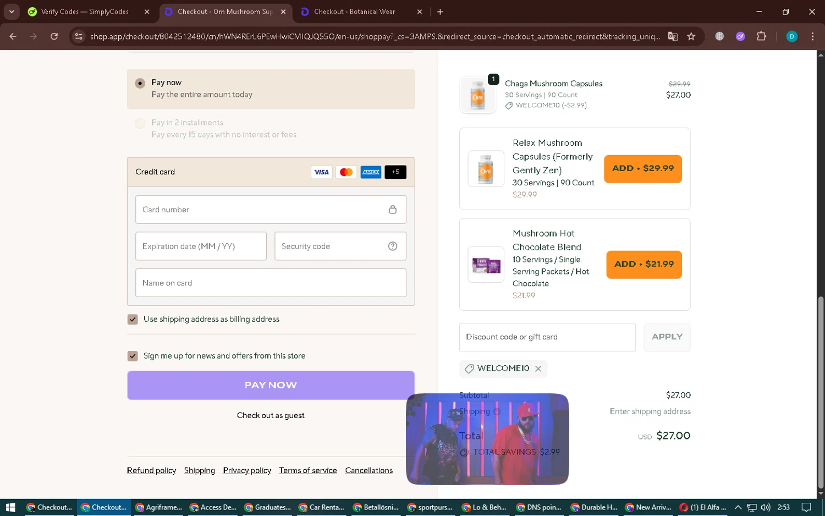825x516 pixels.
Task: Toggle Sign me up for news checkbox
Action: (133, 356)
